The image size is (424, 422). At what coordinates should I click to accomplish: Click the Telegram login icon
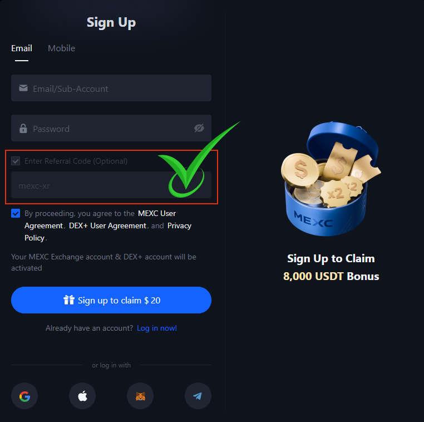point(198,396)
